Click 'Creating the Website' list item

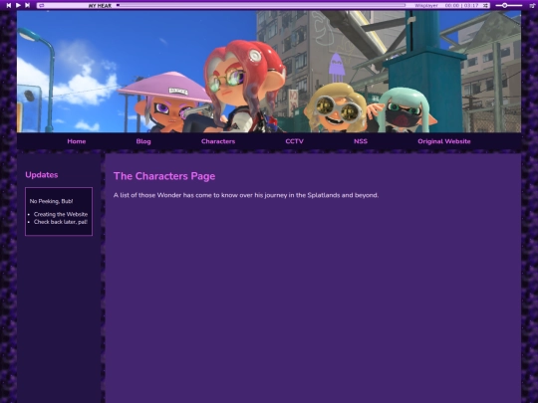[x=61, y=214]
